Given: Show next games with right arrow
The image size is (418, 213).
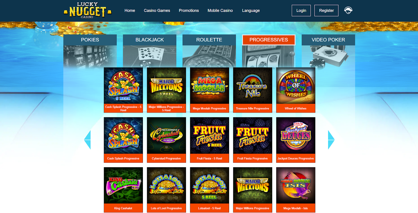Looking at the screenshot, I should coord(331,140).
